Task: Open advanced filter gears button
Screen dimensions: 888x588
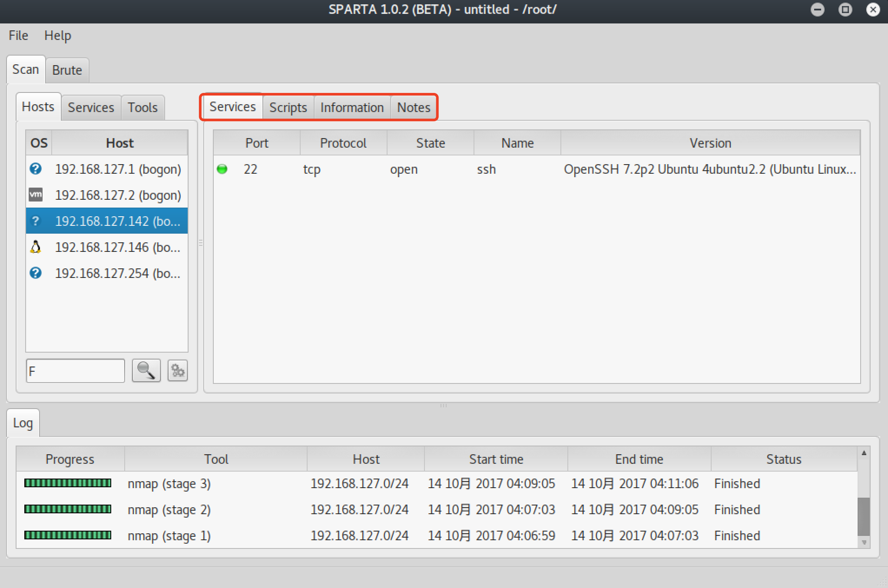Action: pos(177,370)
